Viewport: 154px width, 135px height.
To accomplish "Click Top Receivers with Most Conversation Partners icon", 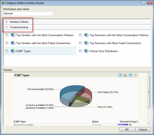I will pos(86,35).
